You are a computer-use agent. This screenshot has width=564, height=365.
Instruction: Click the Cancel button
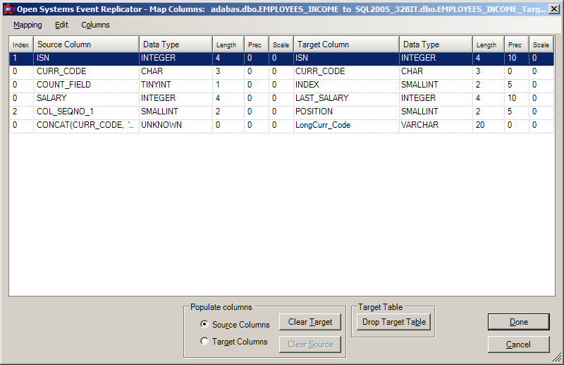519,345
